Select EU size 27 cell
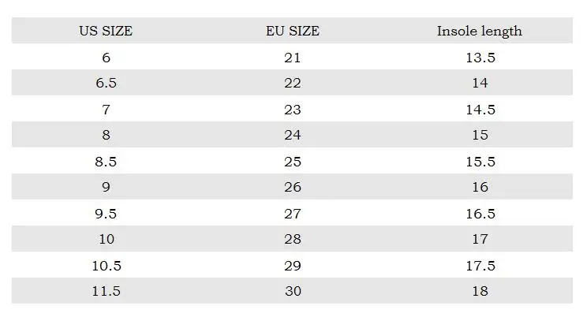Screen dimensions: 587x317 click(x=292, y=214)
